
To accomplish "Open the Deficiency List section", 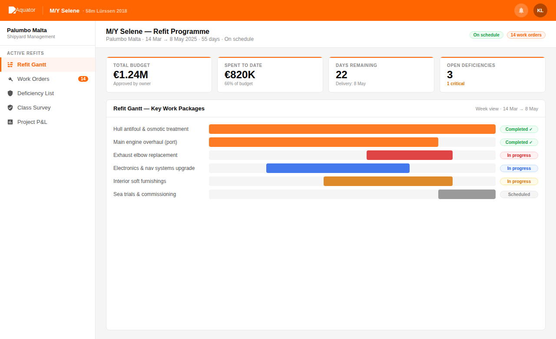I will [48, 93].
